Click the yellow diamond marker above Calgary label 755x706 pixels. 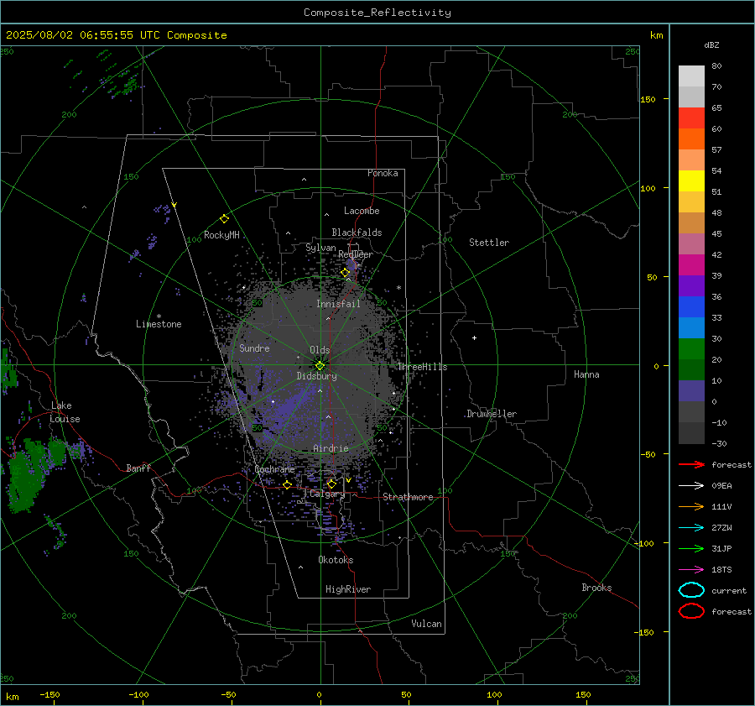coord(331,484)
